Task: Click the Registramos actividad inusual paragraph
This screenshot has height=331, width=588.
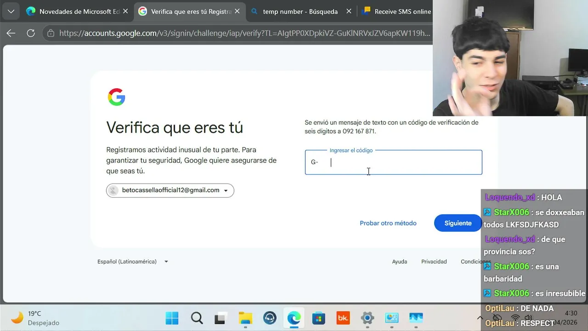Action: click(x=191, y=160)
